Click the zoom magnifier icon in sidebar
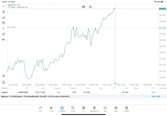The height and width of the screenshot is (116, 167). pyautogui.click(x=3, y=76)
